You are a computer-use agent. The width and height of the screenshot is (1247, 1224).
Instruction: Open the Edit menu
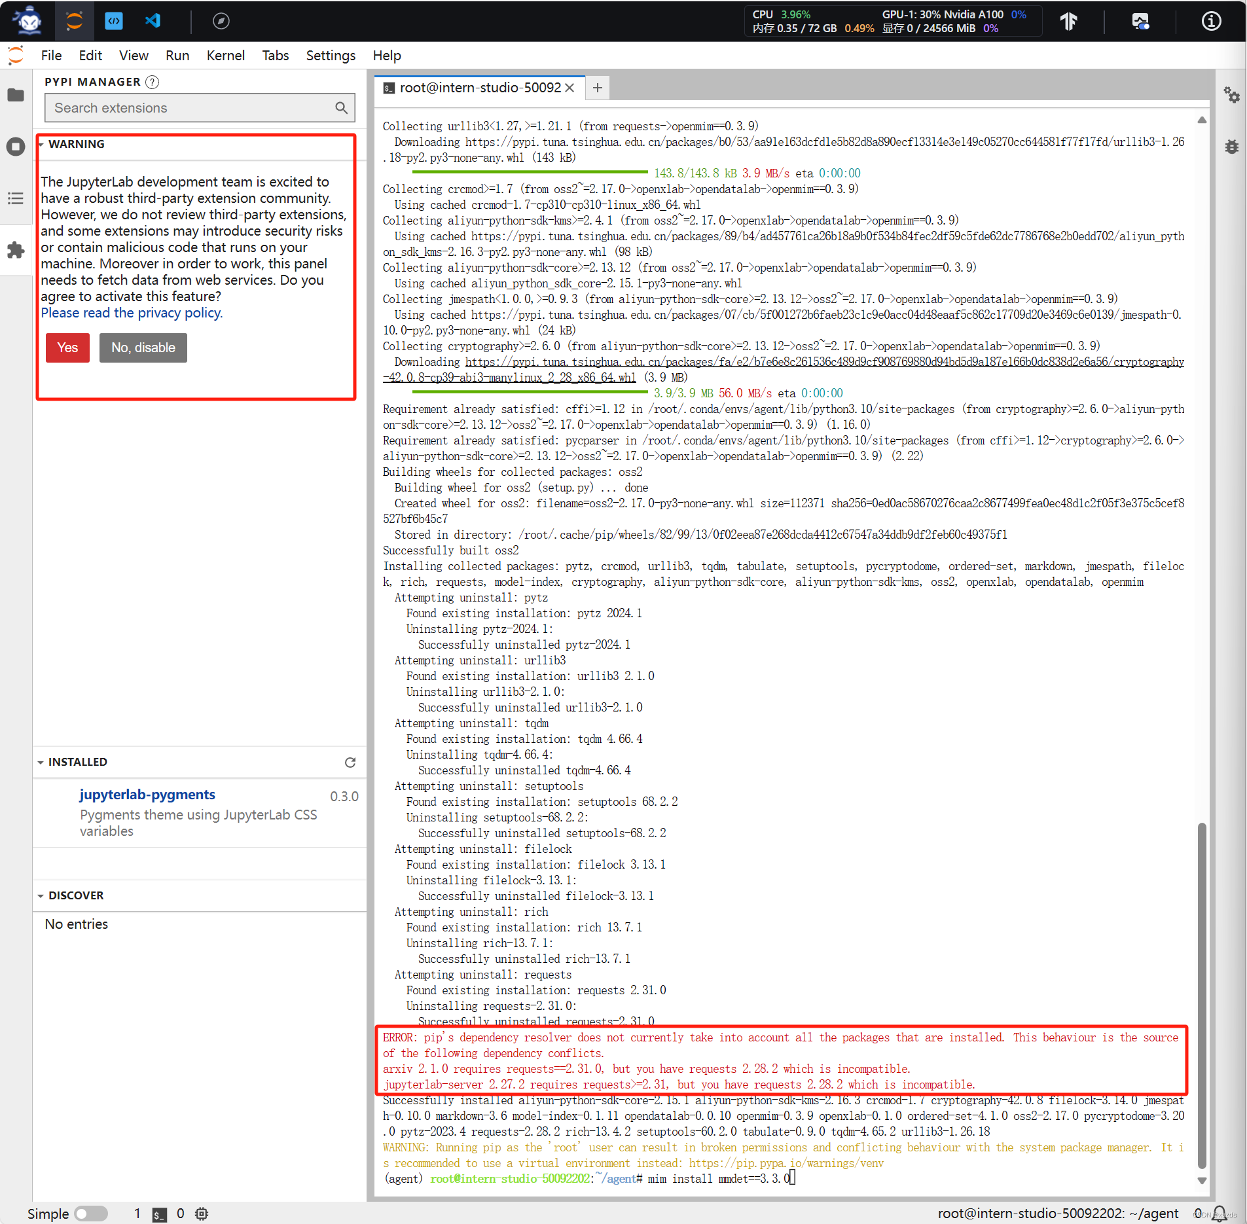tap(90, 56)
